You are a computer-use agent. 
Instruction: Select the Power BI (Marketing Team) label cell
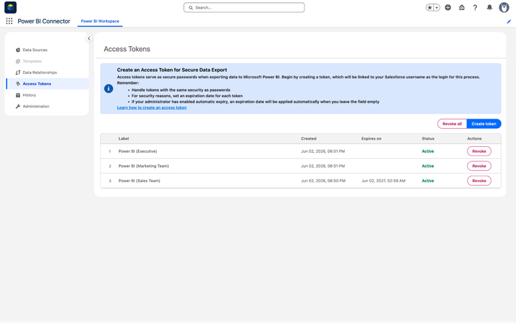click(x=144, y=166)
